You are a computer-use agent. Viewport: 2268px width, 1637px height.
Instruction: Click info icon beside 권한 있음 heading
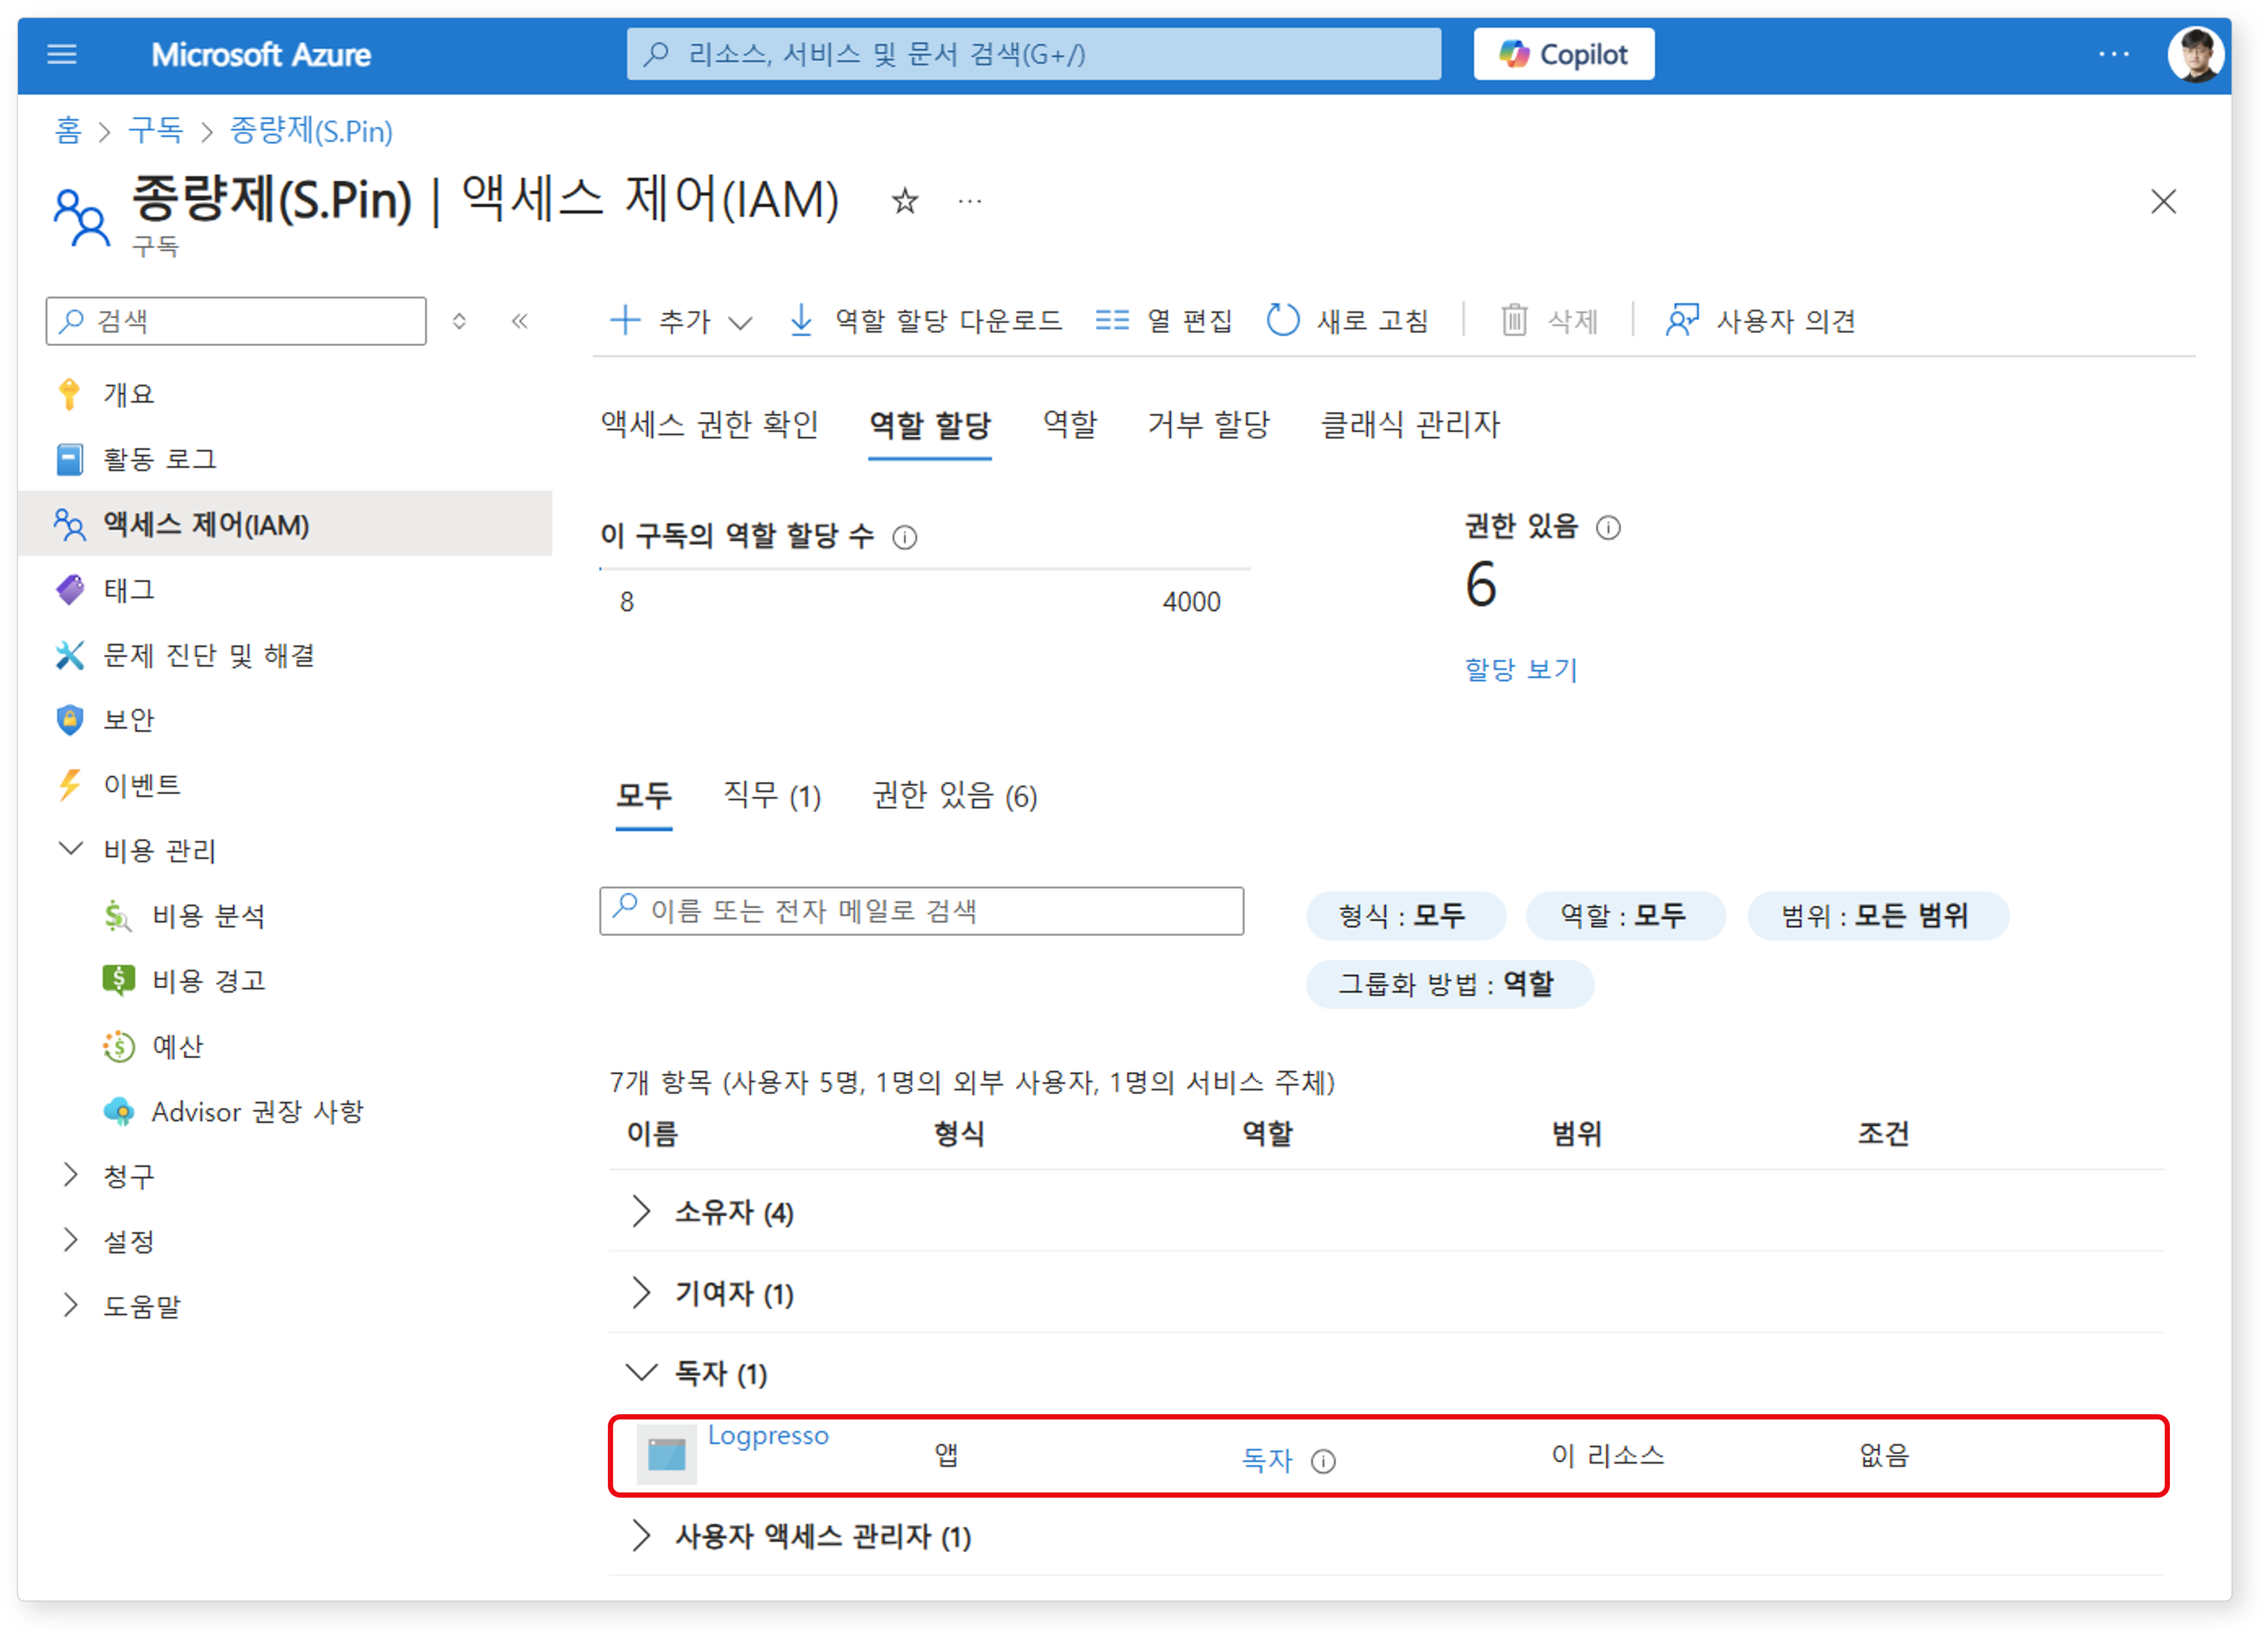[x=1607, y=527]
